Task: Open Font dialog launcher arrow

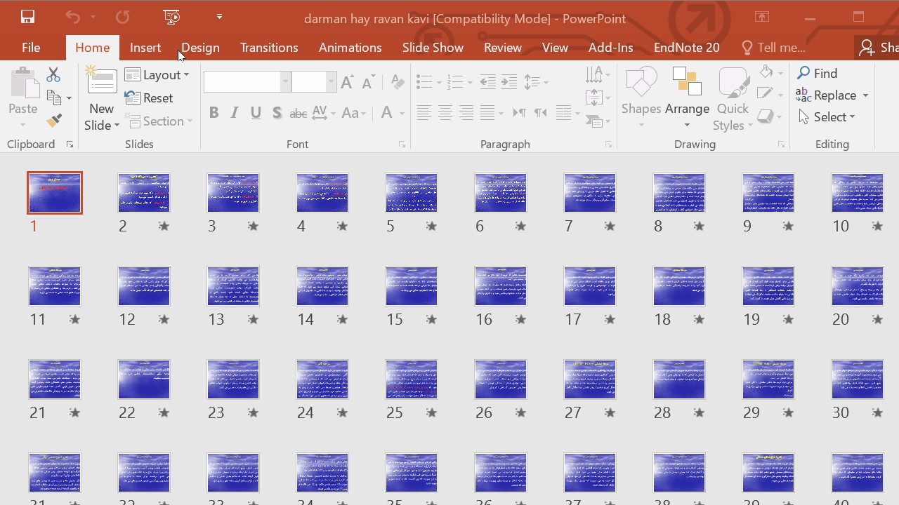Action: (x=402, y=144)
